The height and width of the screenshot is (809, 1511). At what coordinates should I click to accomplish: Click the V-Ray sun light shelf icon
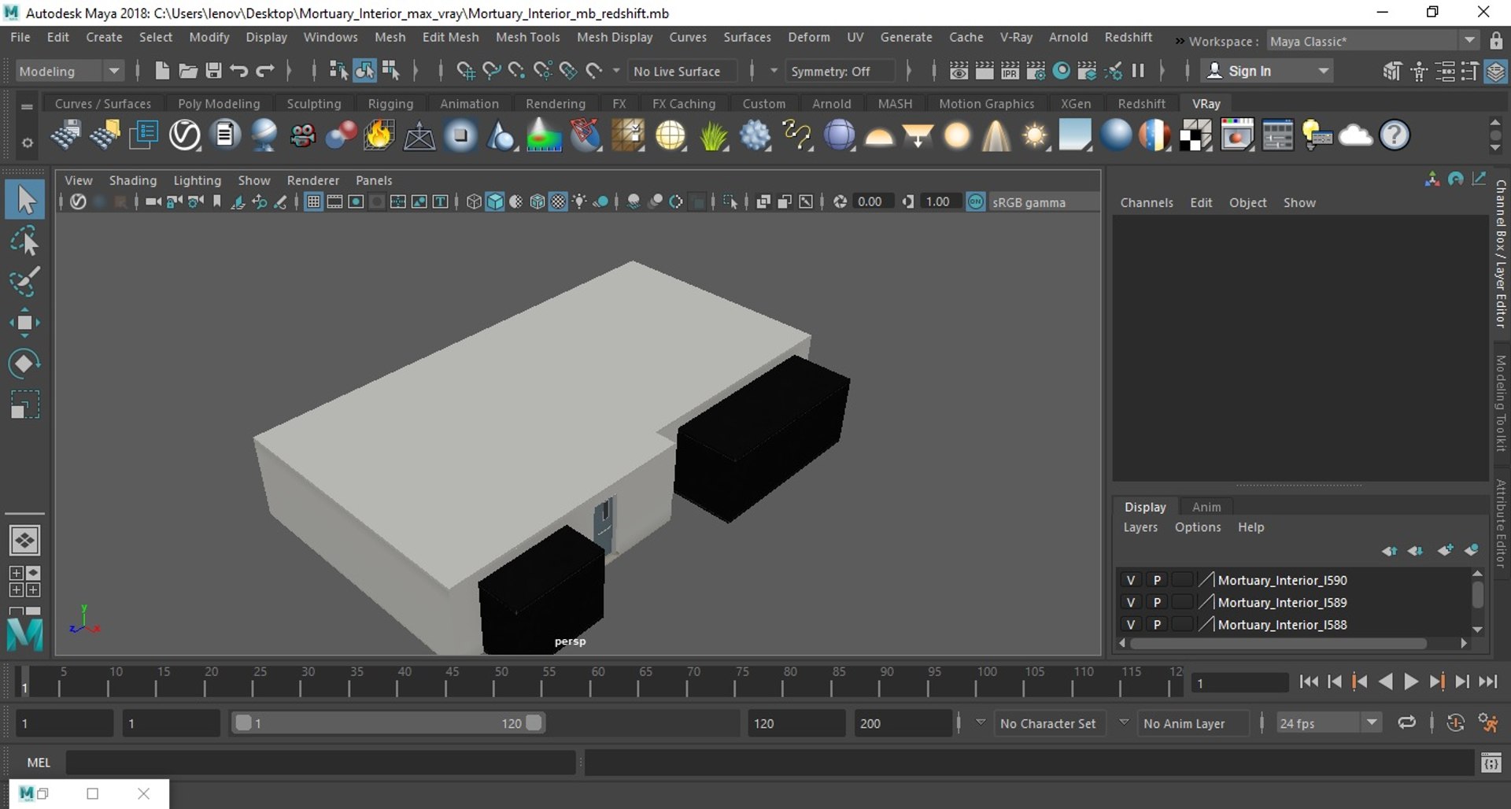point(1035,135)
